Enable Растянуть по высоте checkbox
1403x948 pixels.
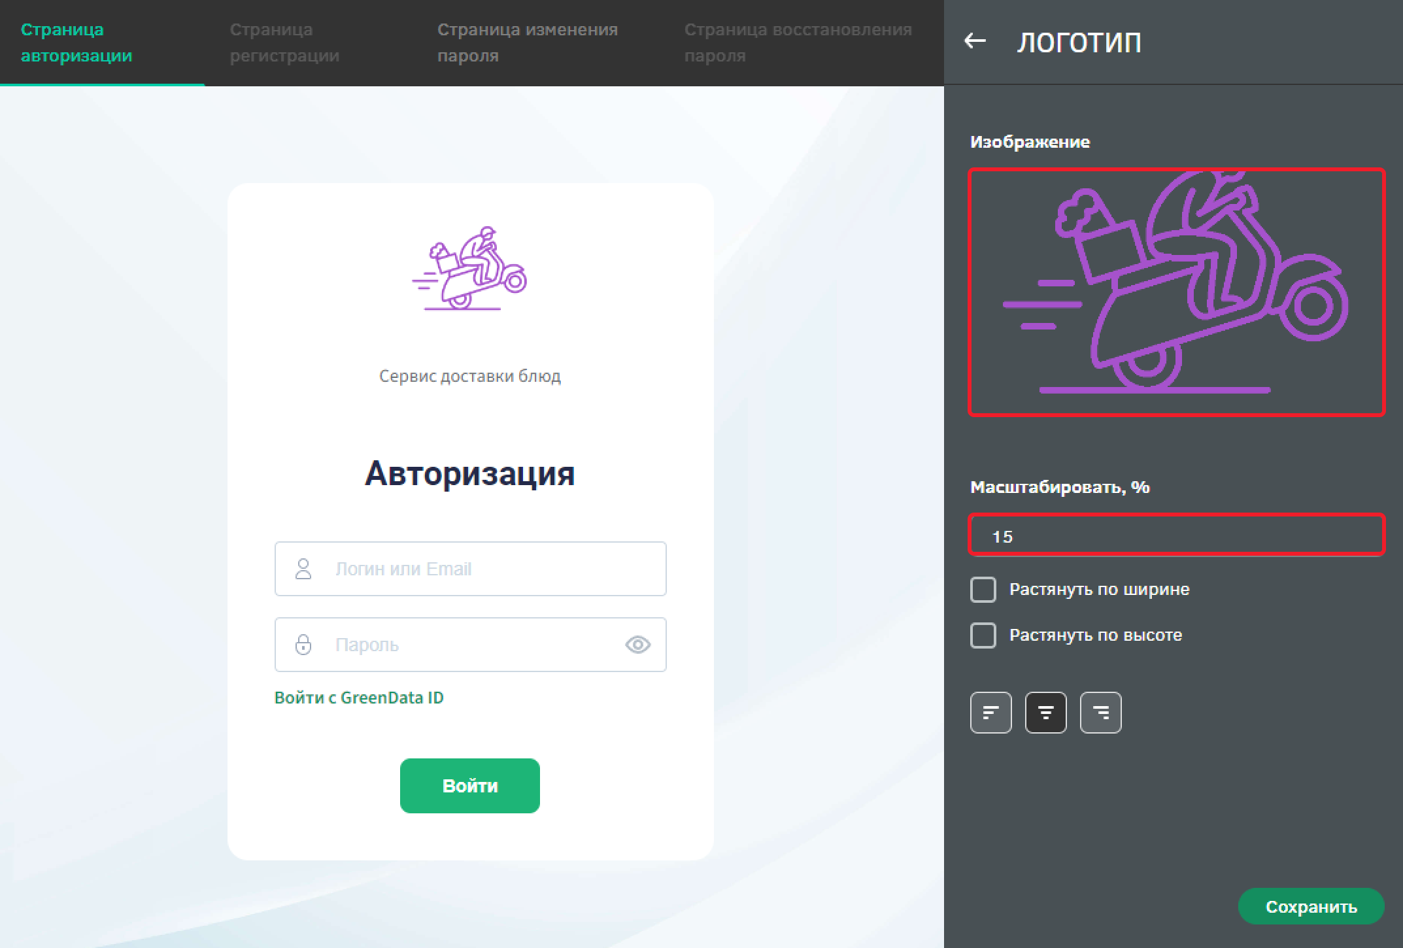[x=983, y=635]
